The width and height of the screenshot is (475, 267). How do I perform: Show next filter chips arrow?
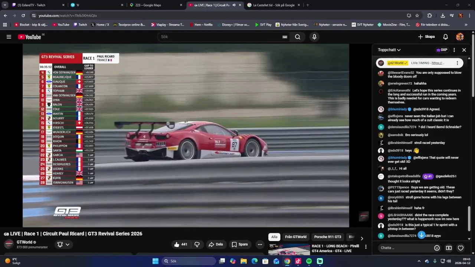pos(362,238)
